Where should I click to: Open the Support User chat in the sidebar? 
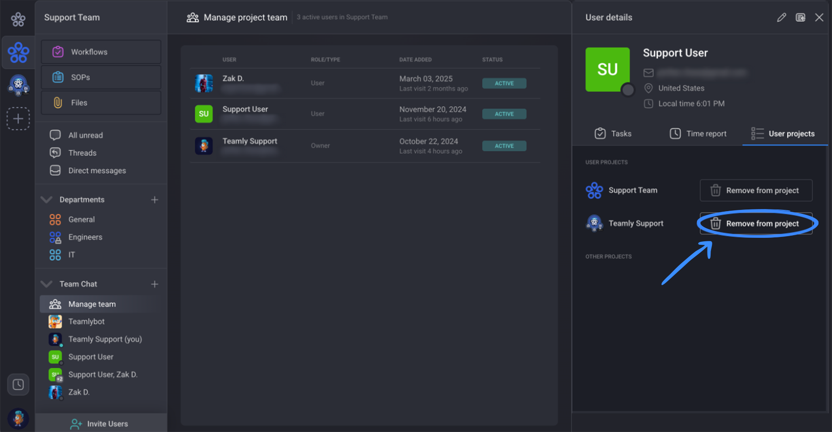pyautogui.click(x=91, y=357)
